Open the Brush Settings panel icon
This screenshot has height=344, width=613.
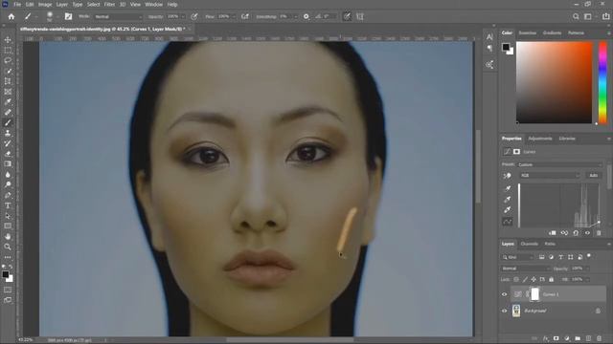pos(68,17)
